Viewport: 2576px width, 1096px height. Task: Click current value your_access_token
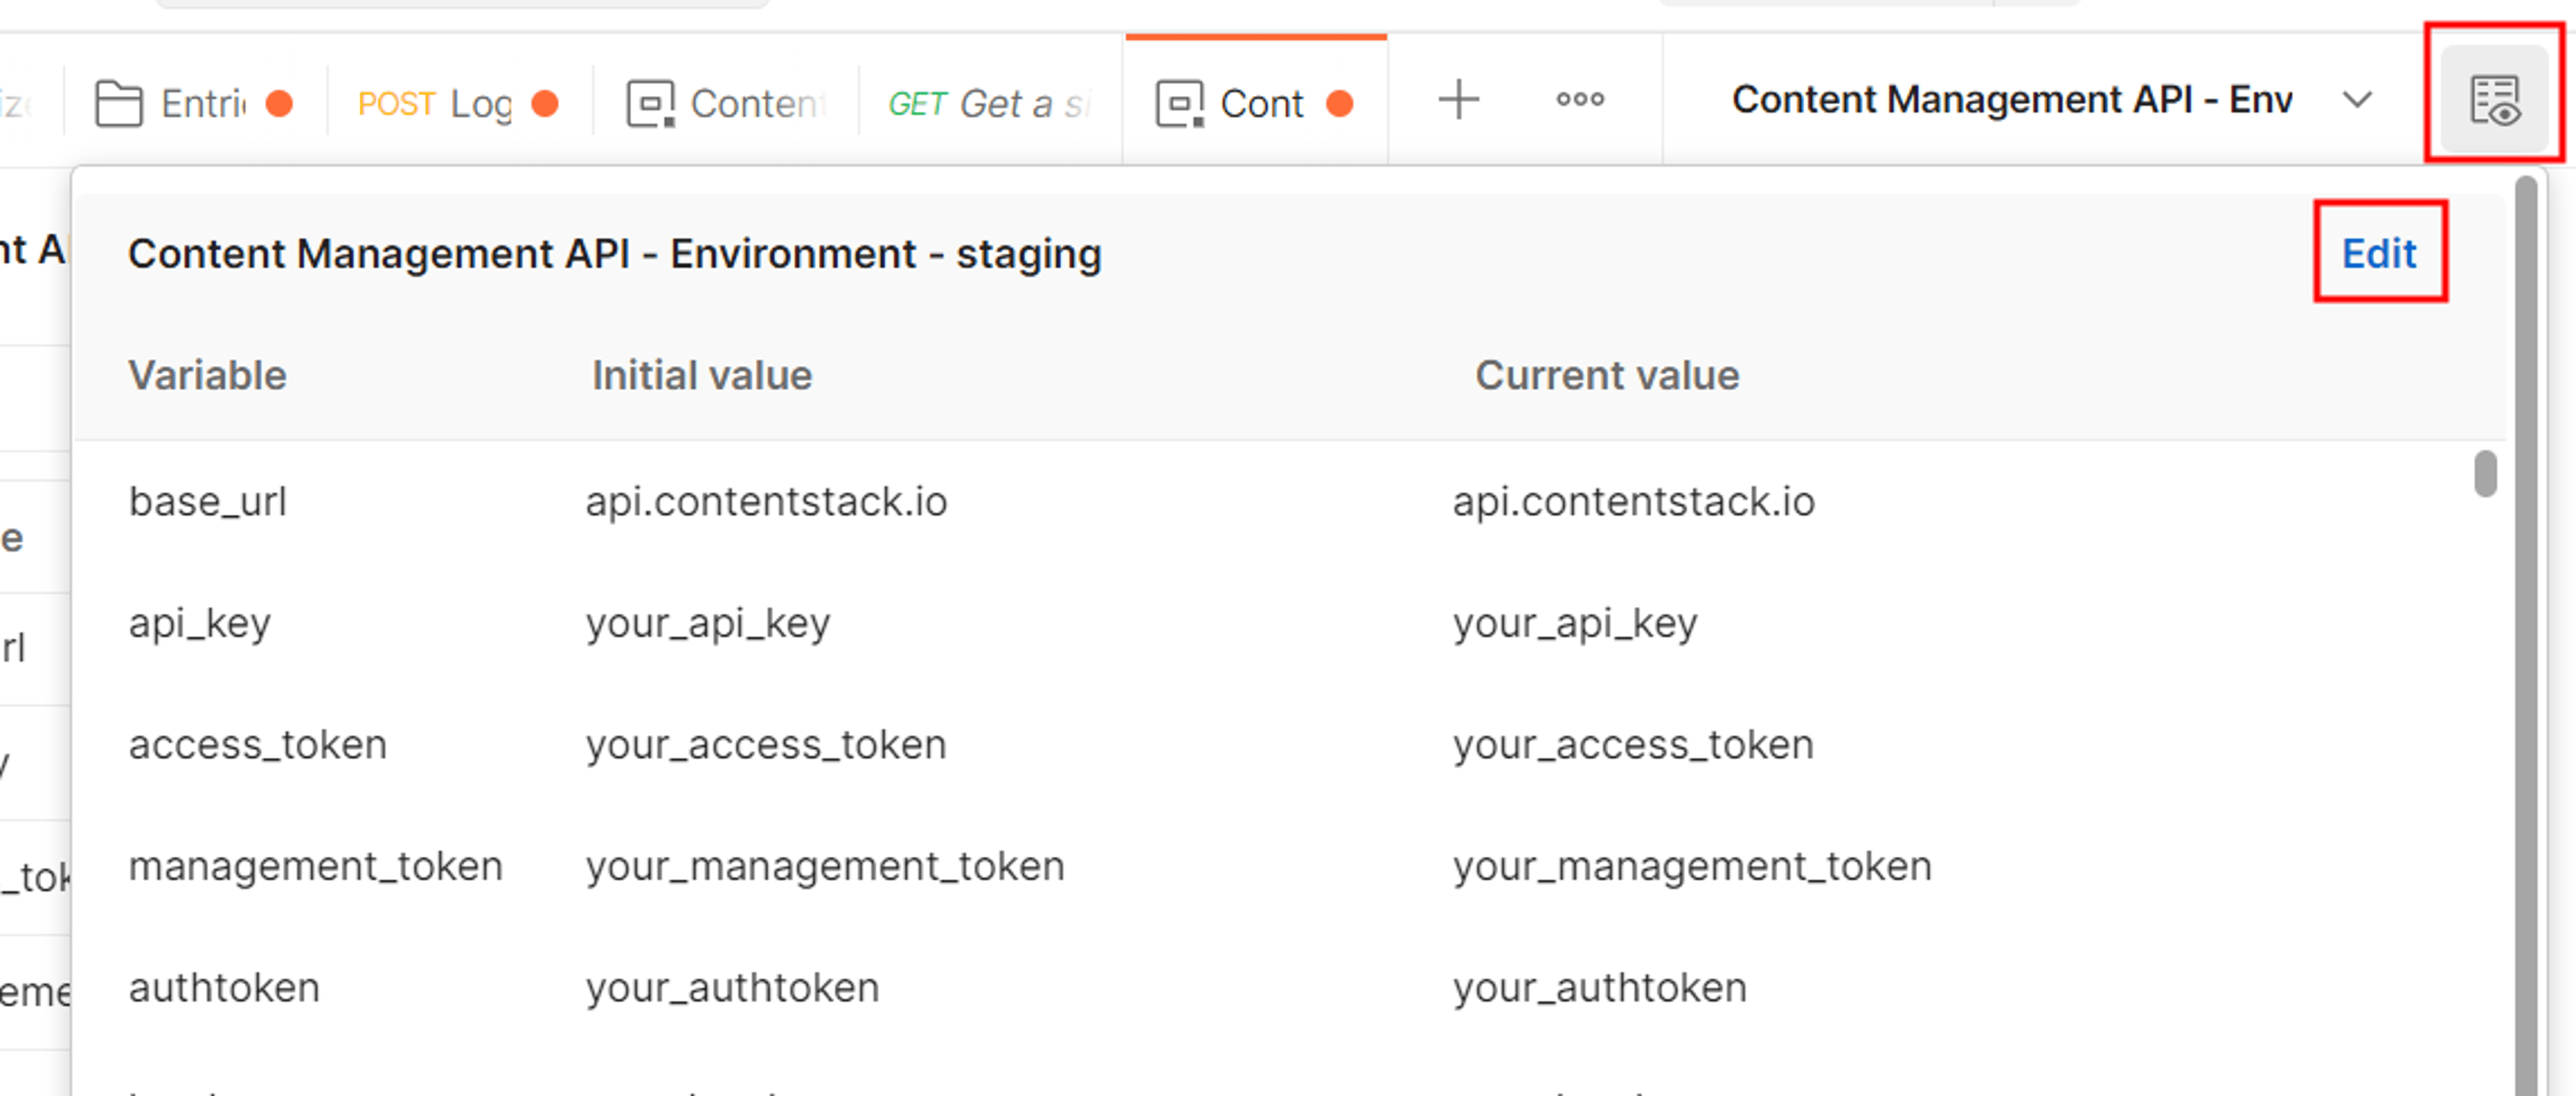1633,745
